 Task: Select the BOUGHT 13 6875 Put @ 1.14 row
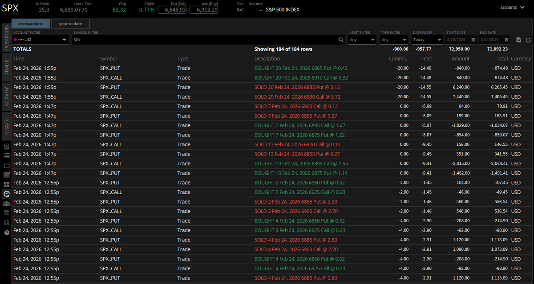point(272,173)
